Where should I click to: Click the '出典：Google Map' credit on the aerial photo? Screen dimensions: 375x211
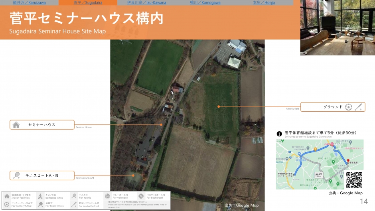point(241,205)
